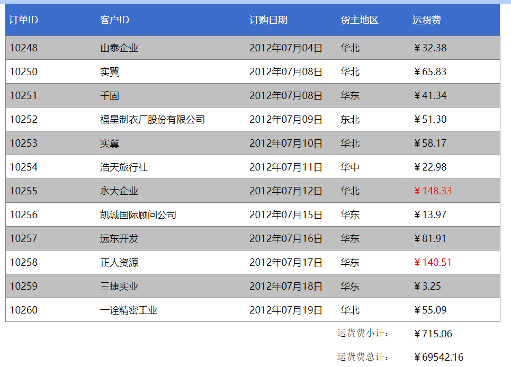Click date 2012年07月19日
Screen dimensions: 511x367
tap(286, 310)
